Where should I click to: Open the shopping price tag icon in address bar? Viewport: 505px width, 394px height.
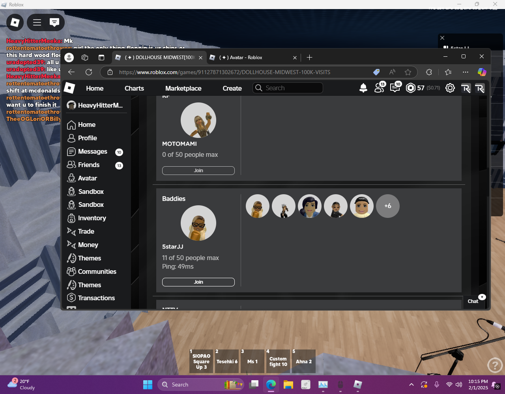point(376,72)
